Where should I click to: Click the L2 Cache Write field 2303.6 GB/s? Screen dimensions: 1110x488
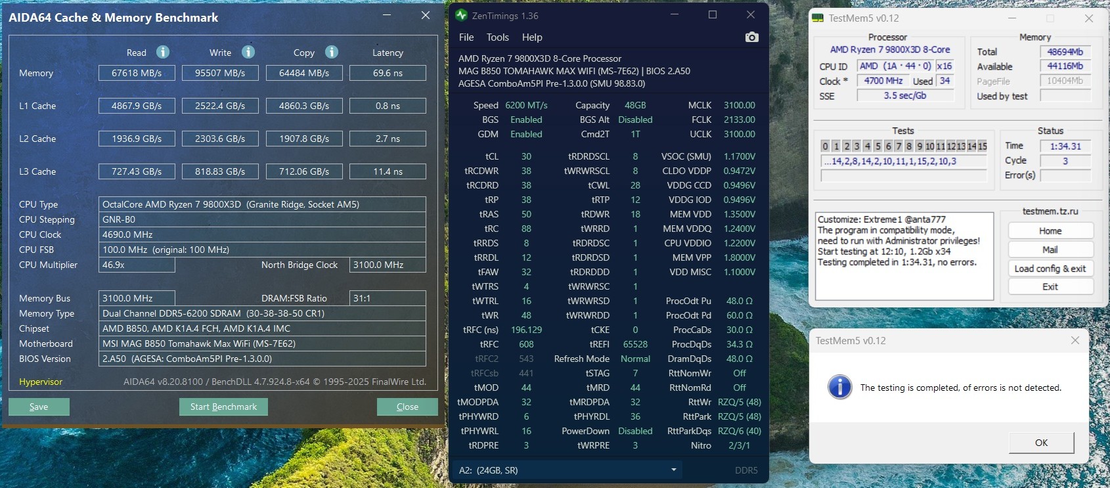point(220,139)
